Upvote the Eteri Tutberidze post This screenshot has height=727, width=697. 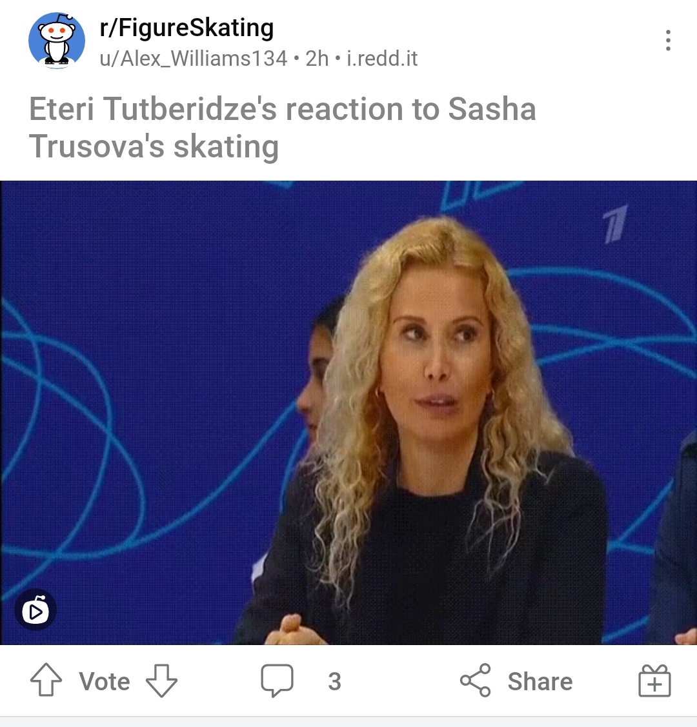46,680
